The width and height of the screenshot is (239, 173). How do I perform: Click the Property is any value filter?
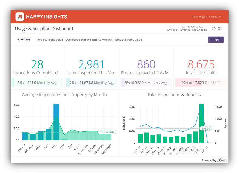tap(50, 40)
